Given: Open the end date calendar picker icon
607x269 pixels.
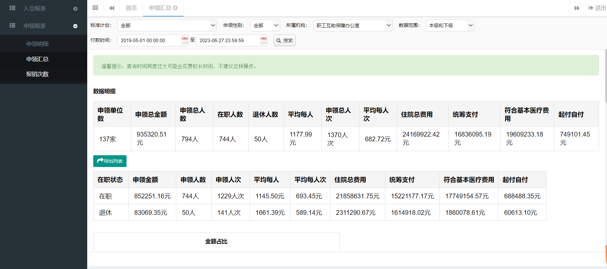Looking at the screenshot, I should tap(264, 40).
